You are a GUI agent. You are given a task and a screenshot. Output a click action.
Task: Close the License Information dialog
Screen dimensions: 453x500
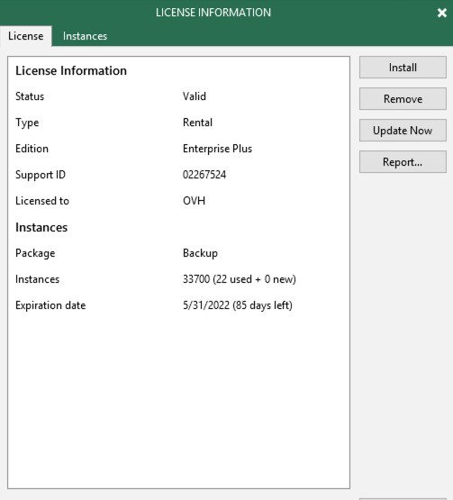pyautogui.click(x=442, y=13)
